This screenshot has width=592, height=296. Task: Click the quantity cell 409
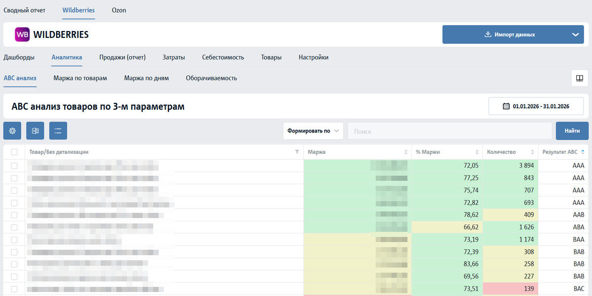510,215
